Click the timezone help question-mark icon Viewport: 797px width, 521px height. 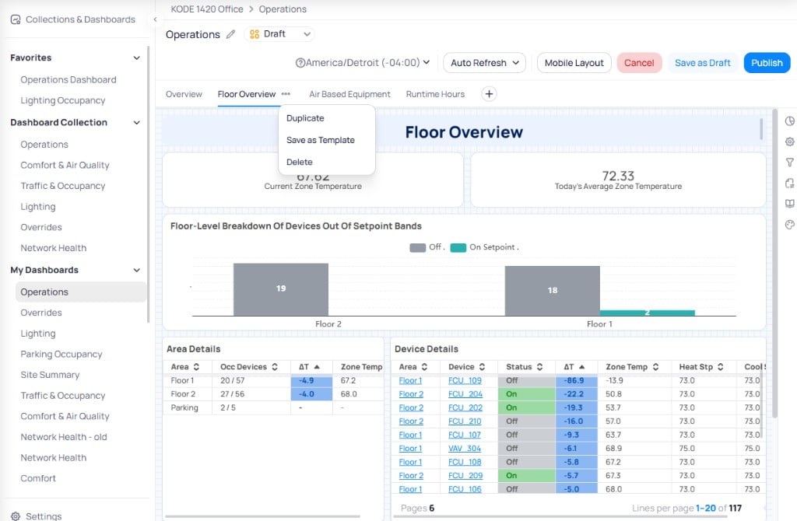(x=300, y=63)
